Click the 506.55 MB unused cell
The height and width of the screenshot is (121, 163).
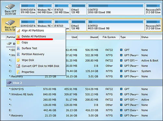[92, 50]
